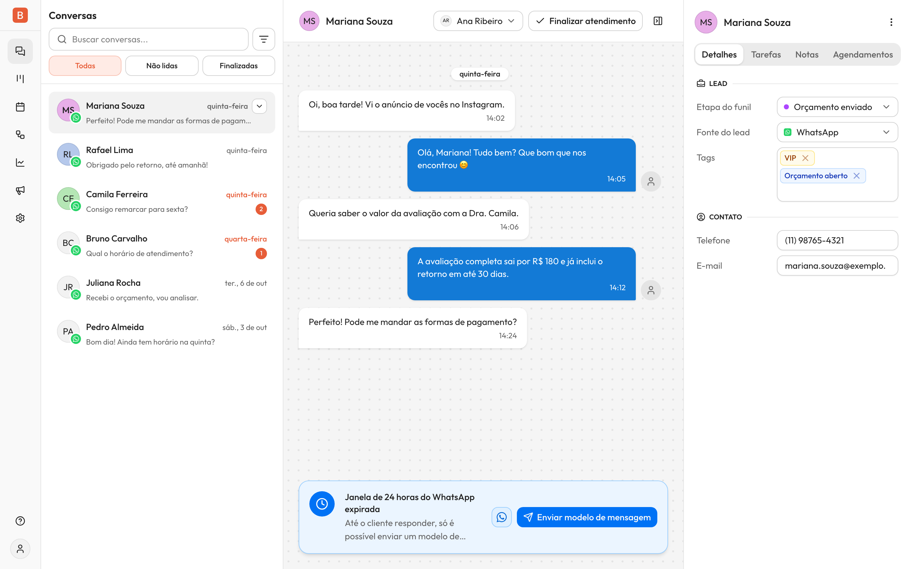Viewport: 911px width, 569px height.
Task: Collapse the details side panel icon
Action: 658,21
